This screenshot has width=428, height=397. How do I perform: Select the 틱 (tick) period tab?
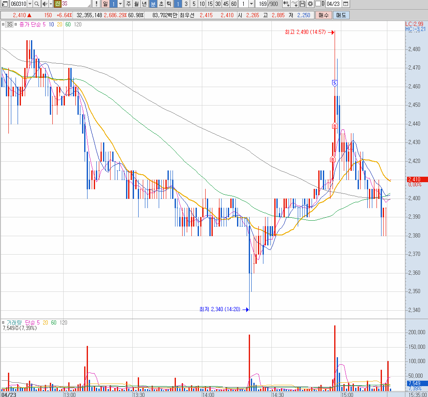coord(169,4)
